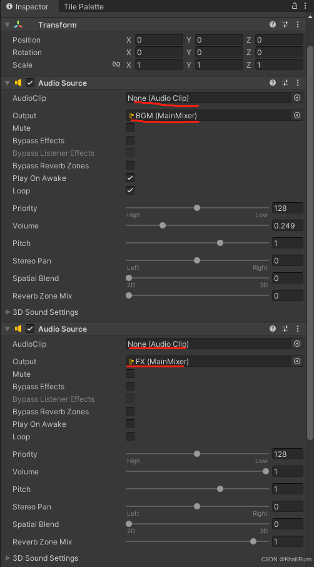314x567 pixels.
Task: Click the Rotation Y input field
Action: [x=219, y=52]
